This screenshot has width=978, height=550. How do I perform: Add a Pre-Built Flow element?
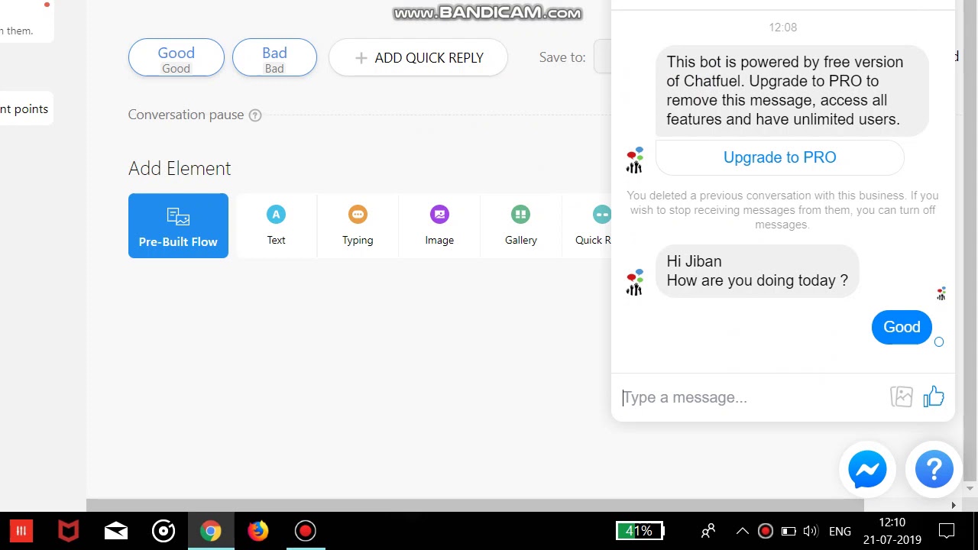tap(178, 225)
